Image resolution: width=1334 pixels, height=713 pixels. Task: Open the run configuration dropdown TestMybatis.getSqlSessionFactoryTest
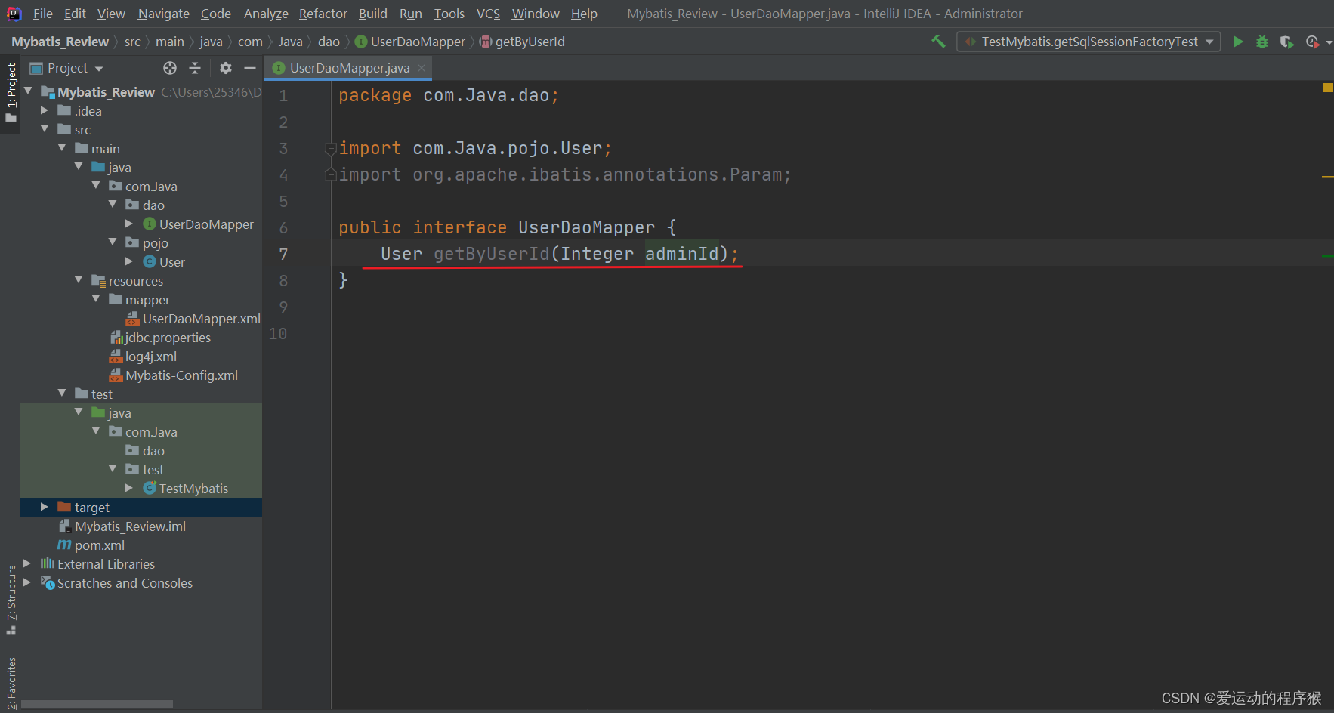1089,42
